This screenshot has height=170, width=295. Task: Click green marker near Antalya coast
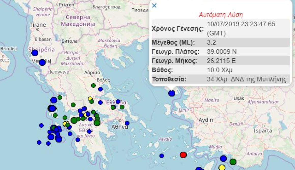click(233, 162)
